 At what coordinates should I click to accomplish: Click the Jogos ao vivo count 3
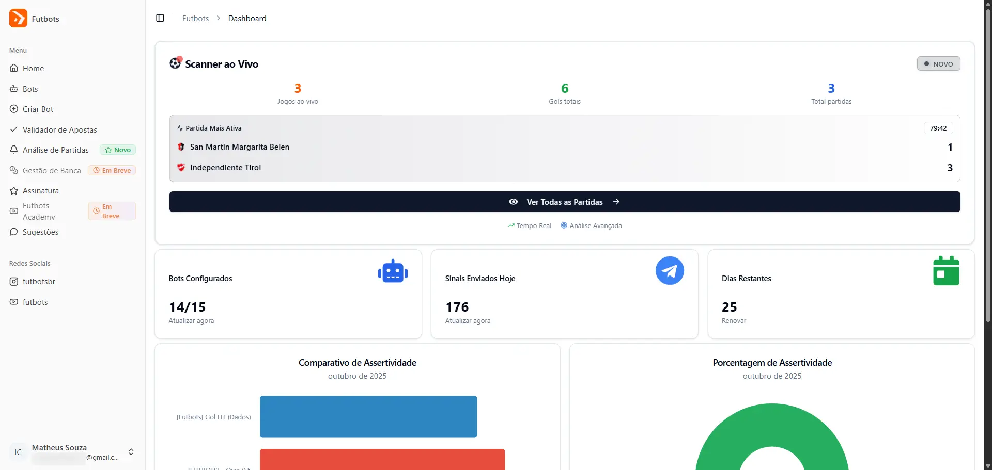(x=298, y=88)
